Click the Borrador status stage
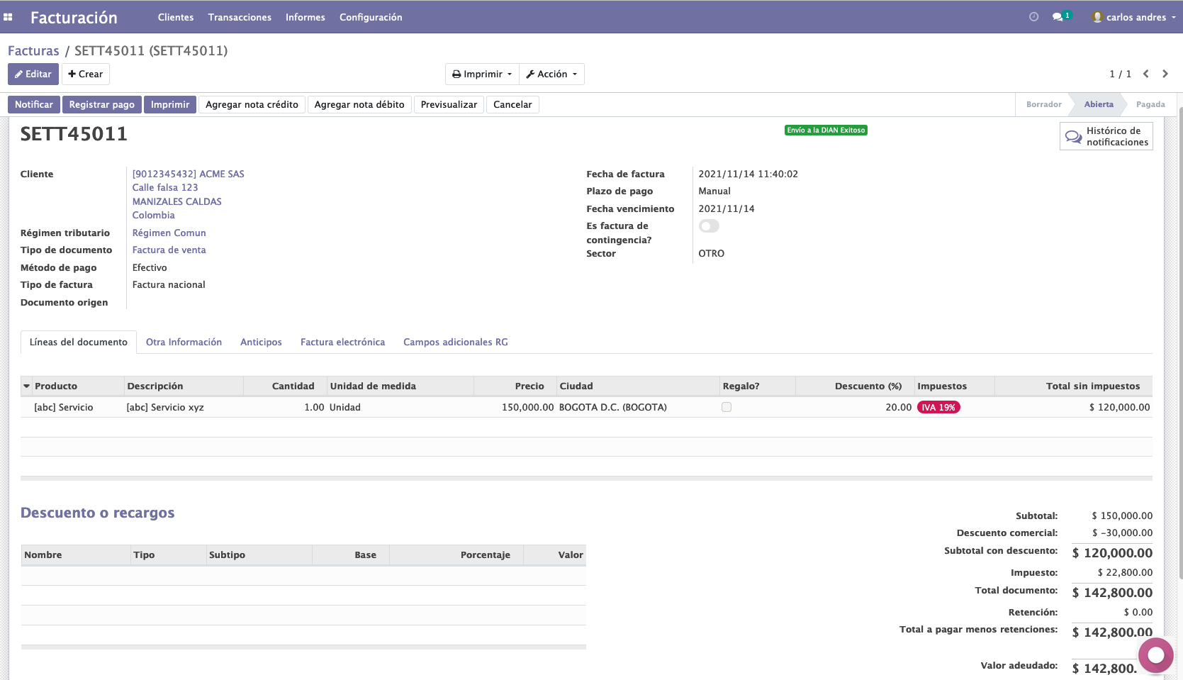 coord(1043,104)
